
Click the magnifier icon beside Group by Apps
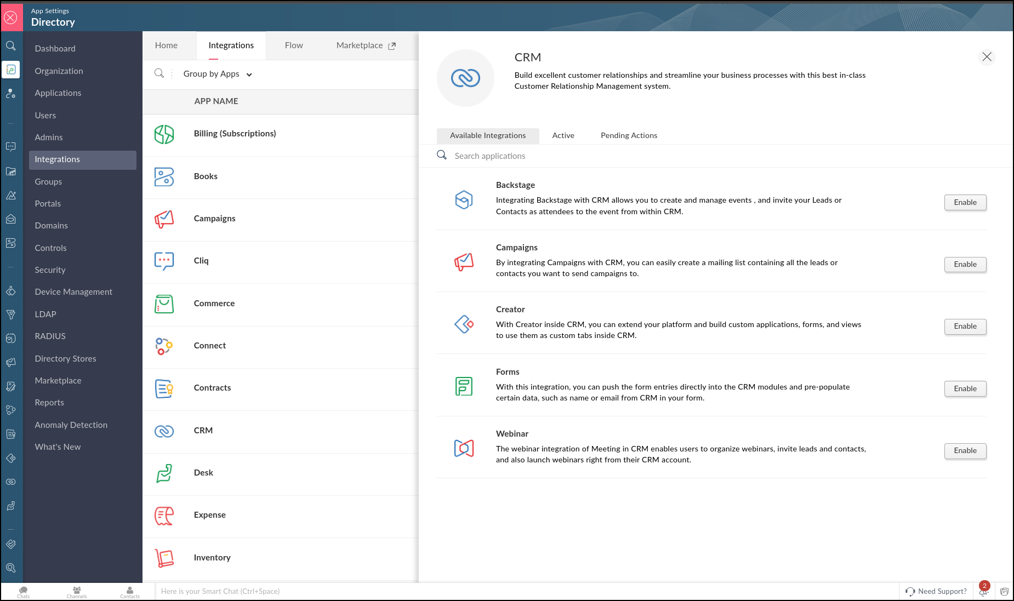pyautogui.click(x=159, y=73)
